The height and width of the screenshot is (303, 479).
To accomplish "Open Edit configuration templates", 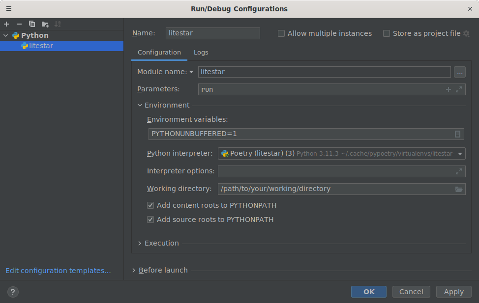I will point(58,271).
